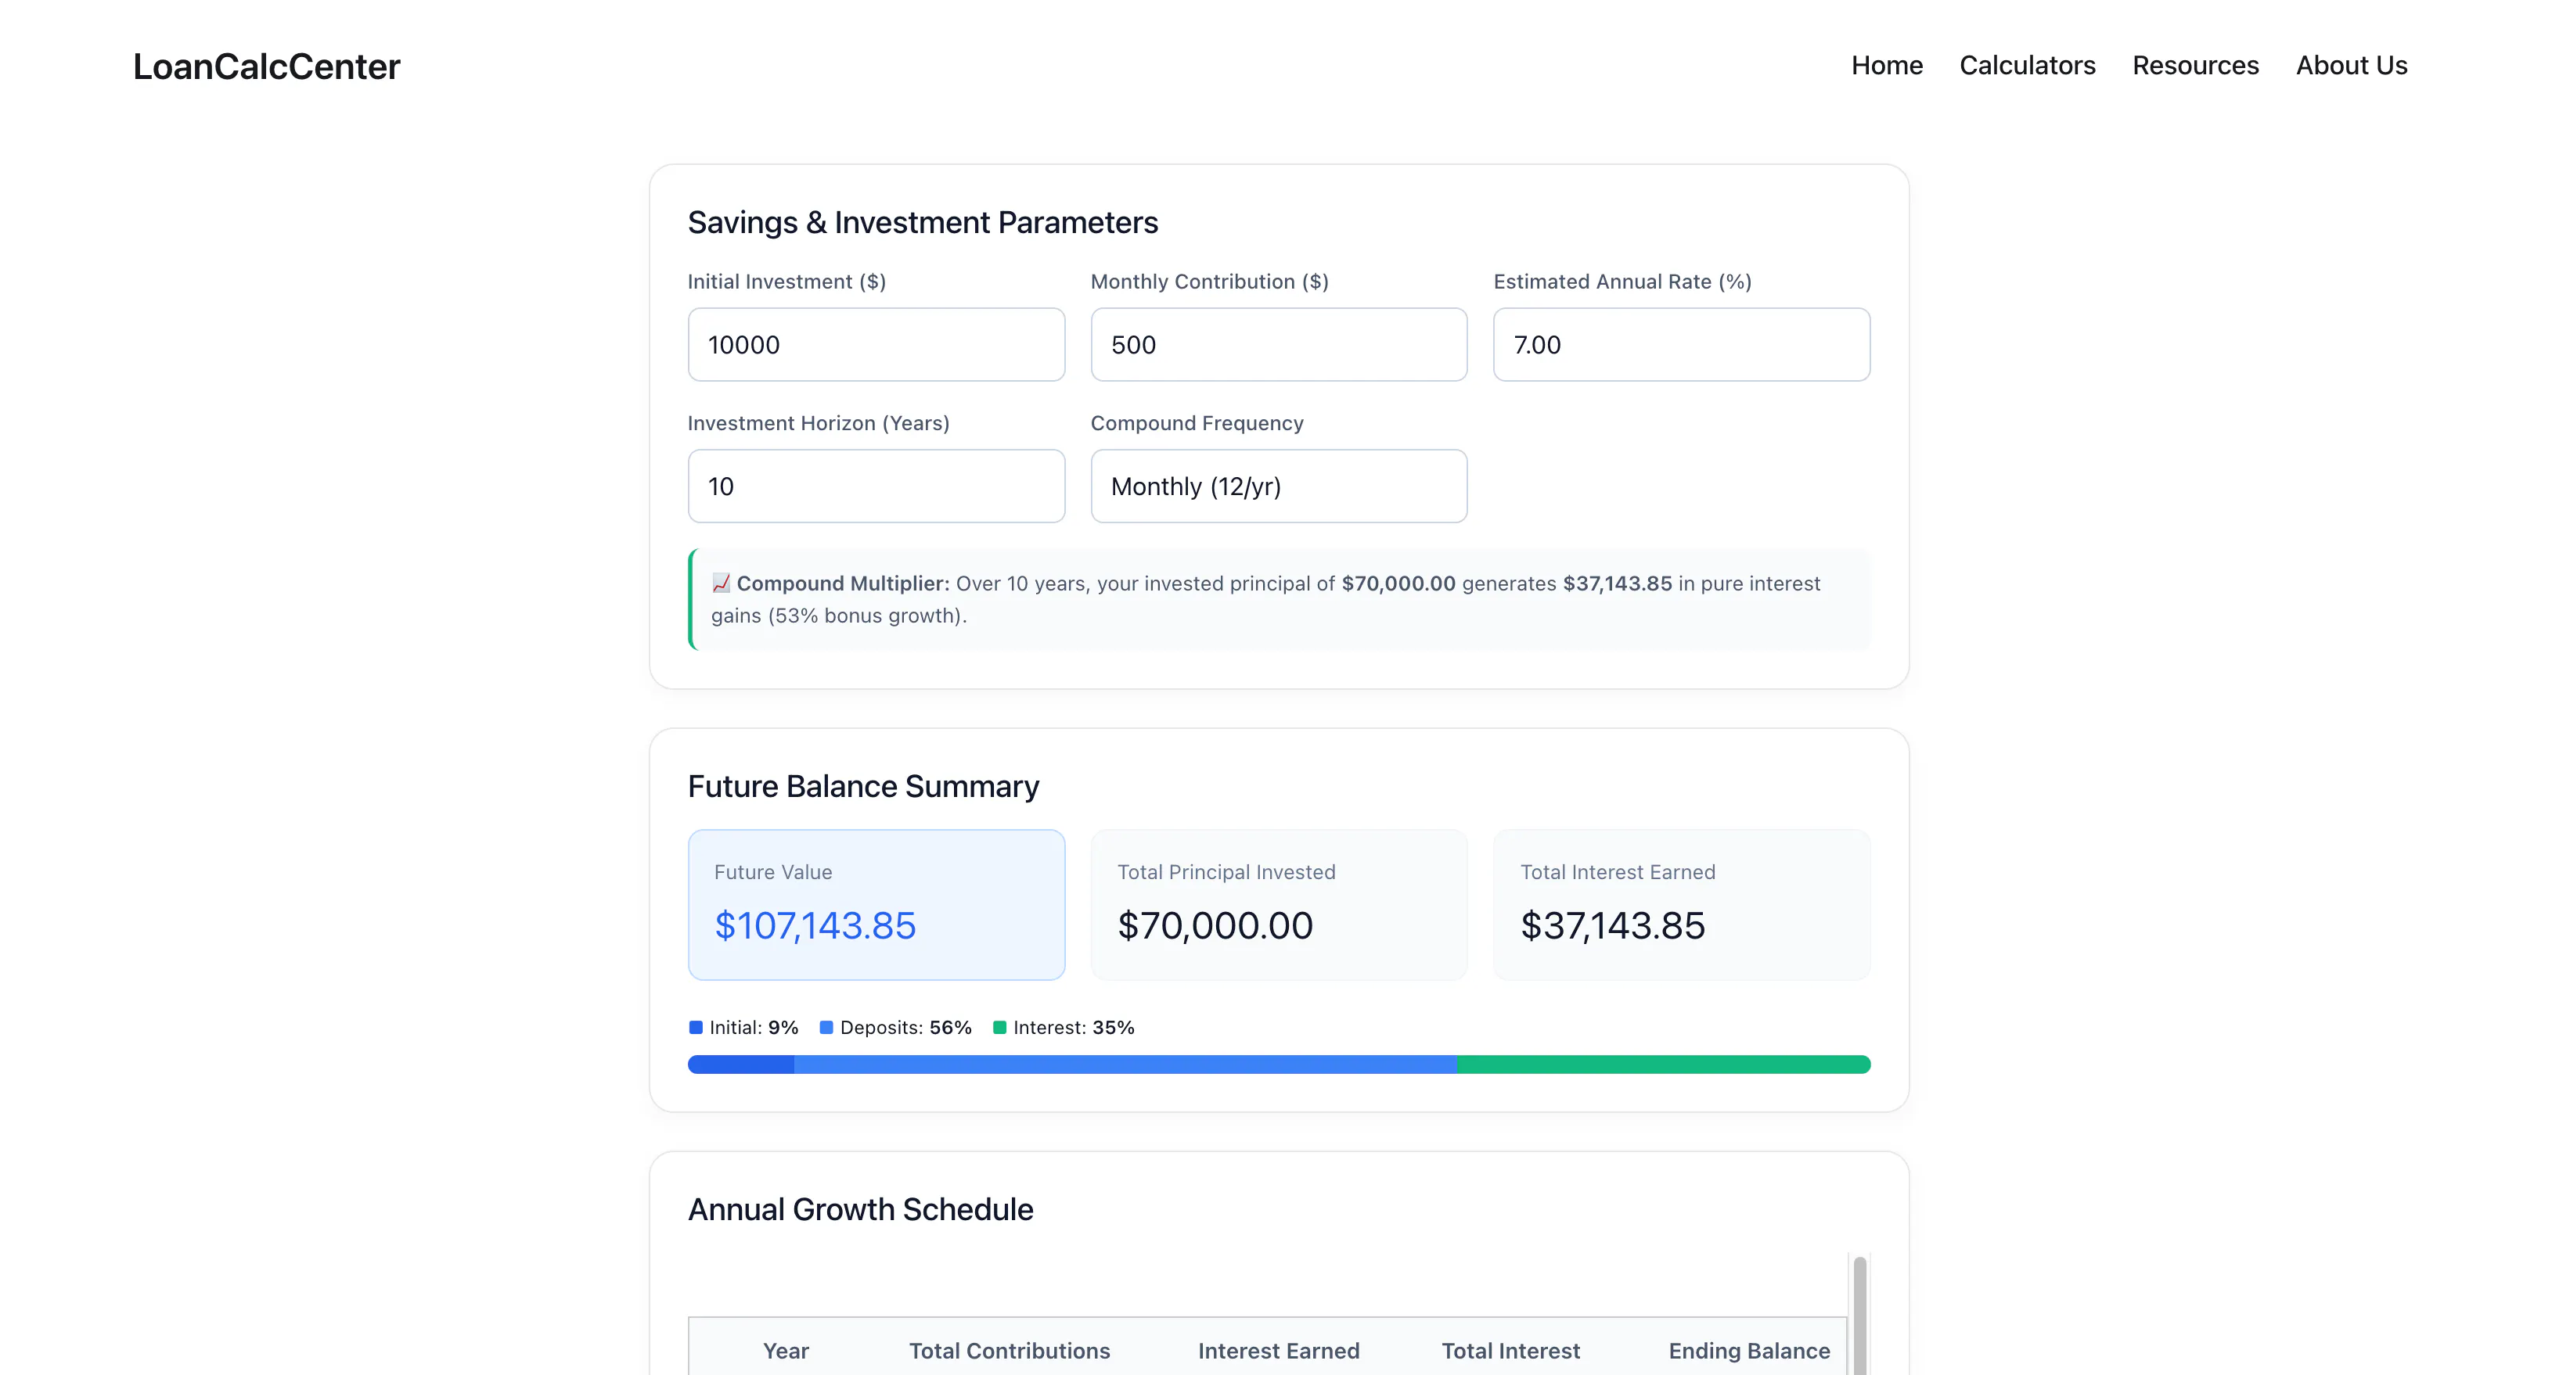Screen dimensions: 2570x1375
Task: Click the Total Principal Invested card
Action: pos(1279,904)
